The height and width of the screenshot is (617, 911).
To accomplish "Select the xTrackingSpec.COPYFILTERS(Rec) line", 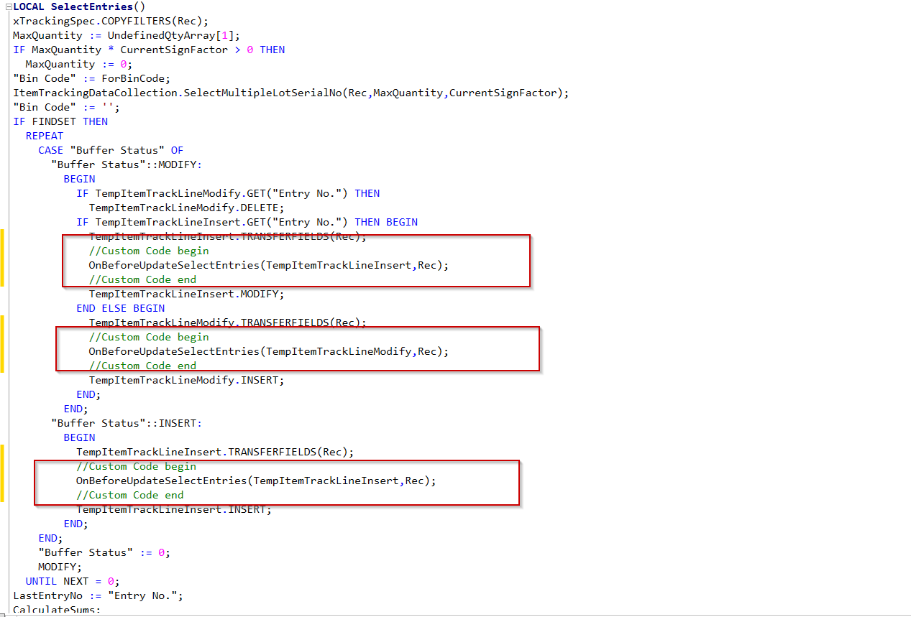I will [111, 21].
